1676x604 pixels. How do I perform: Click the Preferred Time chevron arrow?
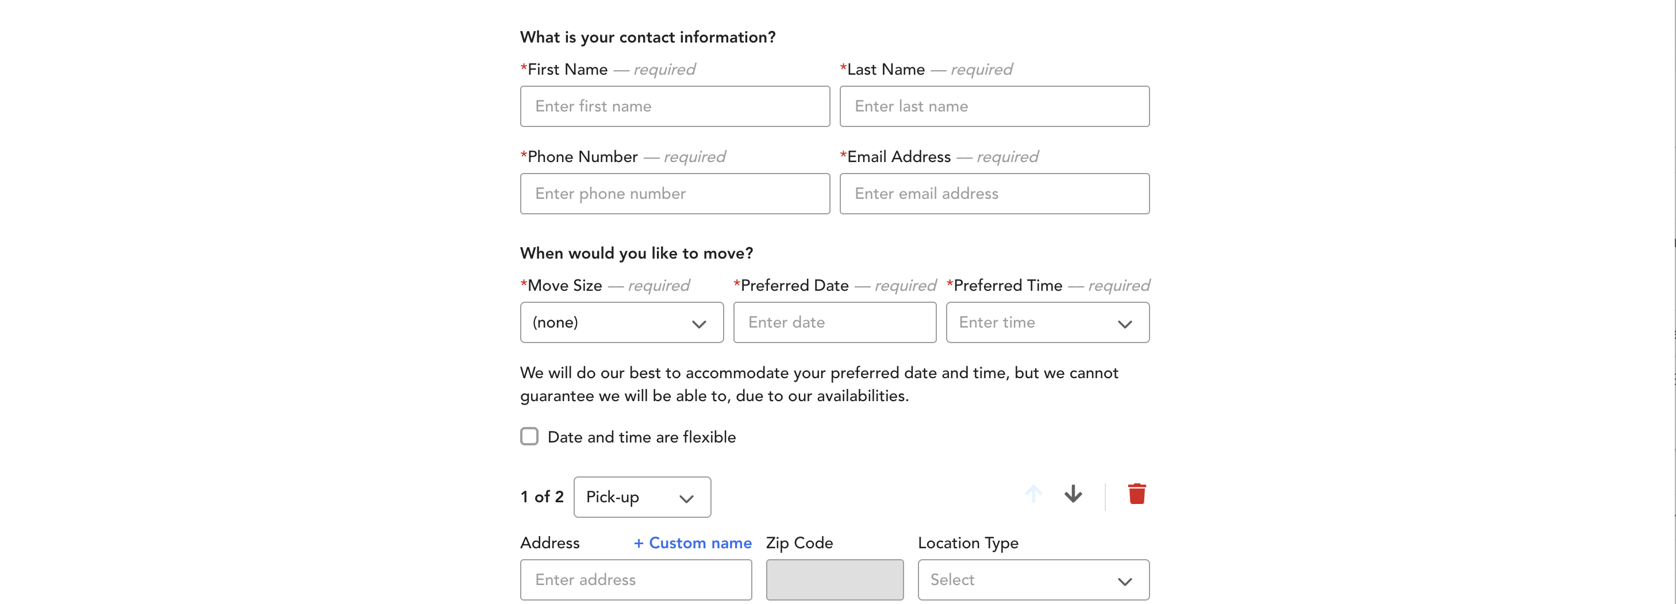[1124, 324]
